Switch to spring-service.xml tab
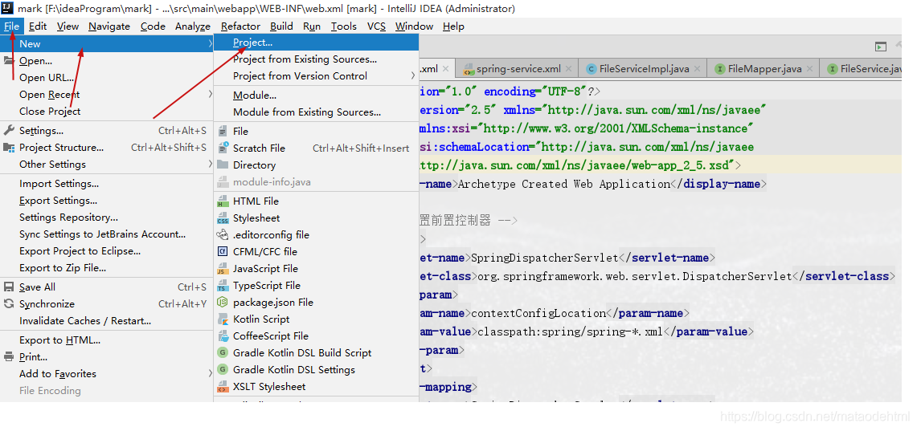917x431 pixels. pos(518,69)
